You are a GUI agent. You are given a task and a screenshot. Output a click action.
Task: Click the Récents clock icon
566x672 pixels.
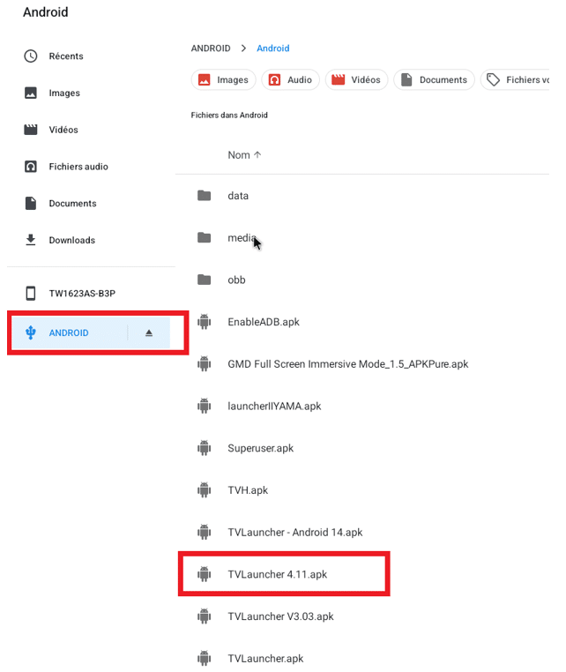(31, 56)
